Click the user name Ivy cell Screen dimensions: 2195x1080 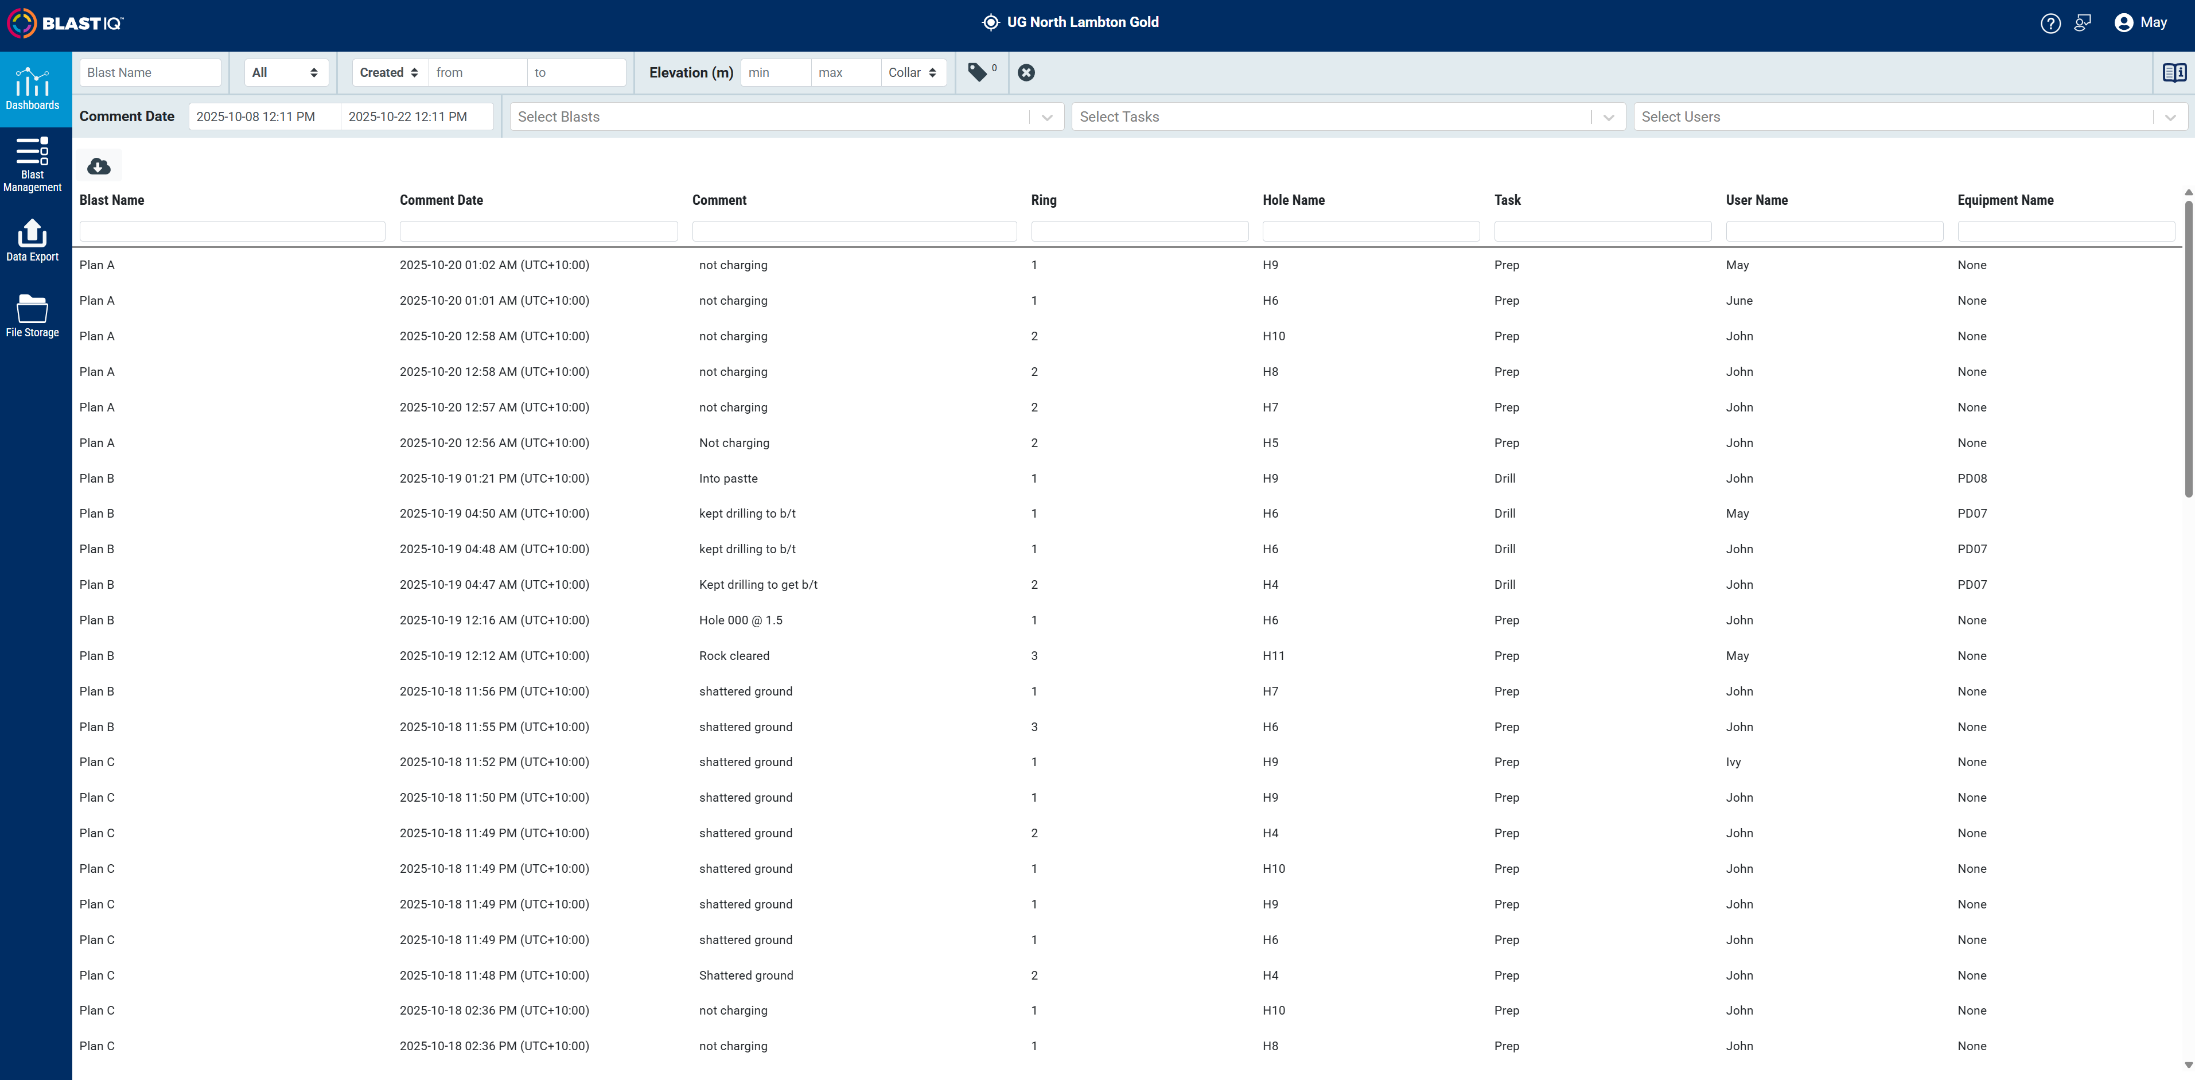coord(1733,763)
